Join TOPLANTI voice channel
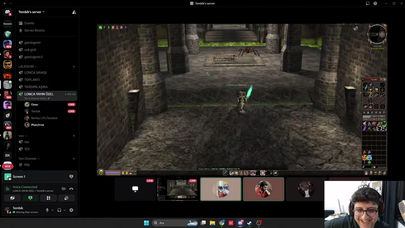Screen dimensions: 405x228 point(47,80)
